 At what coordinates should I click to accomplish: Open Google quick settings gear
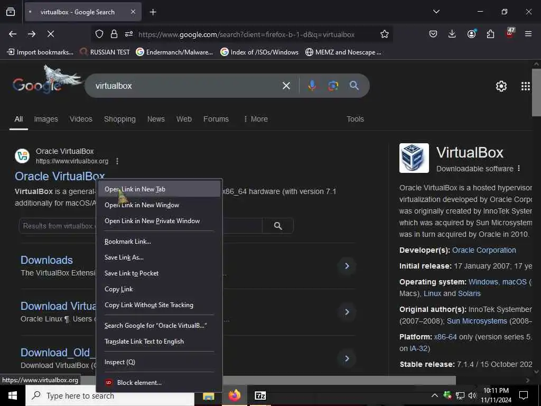pyautogui.click(x=501, y=86)
